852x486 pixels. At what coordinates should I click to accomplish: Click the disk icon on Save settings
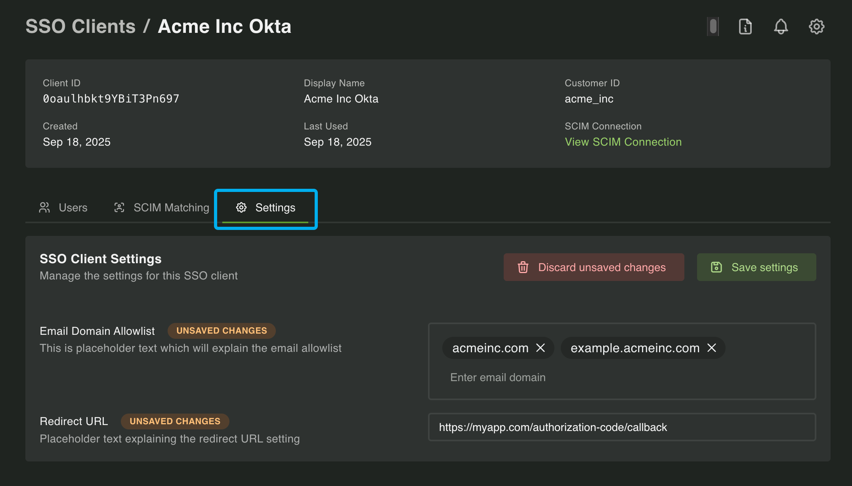click(716, 267)
